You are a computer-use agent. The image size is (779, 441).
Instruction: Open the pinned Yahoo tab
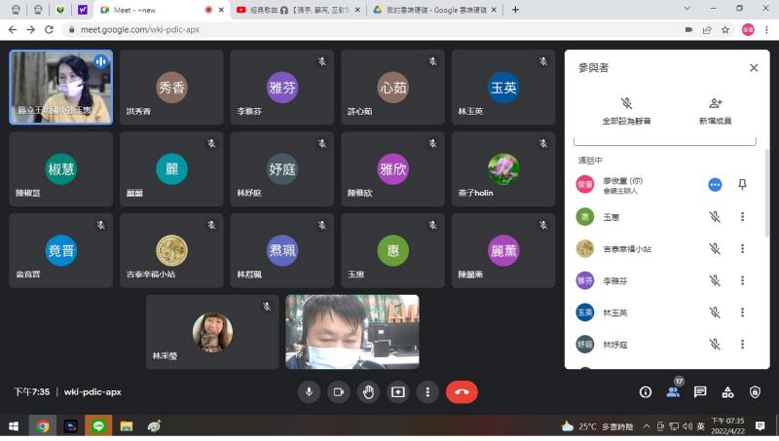click(x=83, y=10)
